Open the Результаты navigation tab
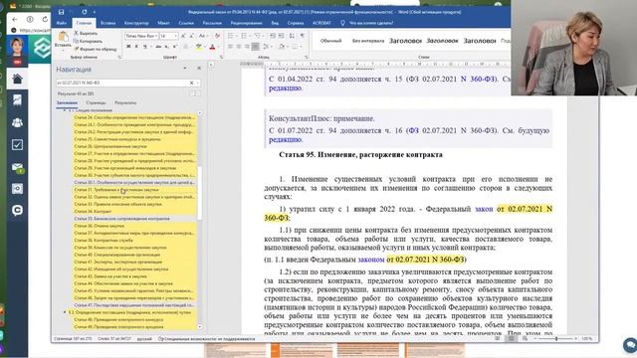The image size is (637, 358). [x=125, y=102]
